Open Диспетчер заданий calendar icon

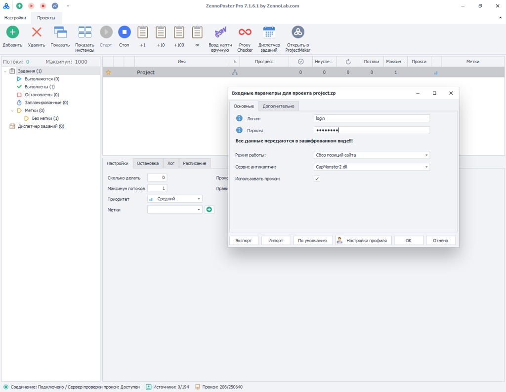(x=269, y=33)
